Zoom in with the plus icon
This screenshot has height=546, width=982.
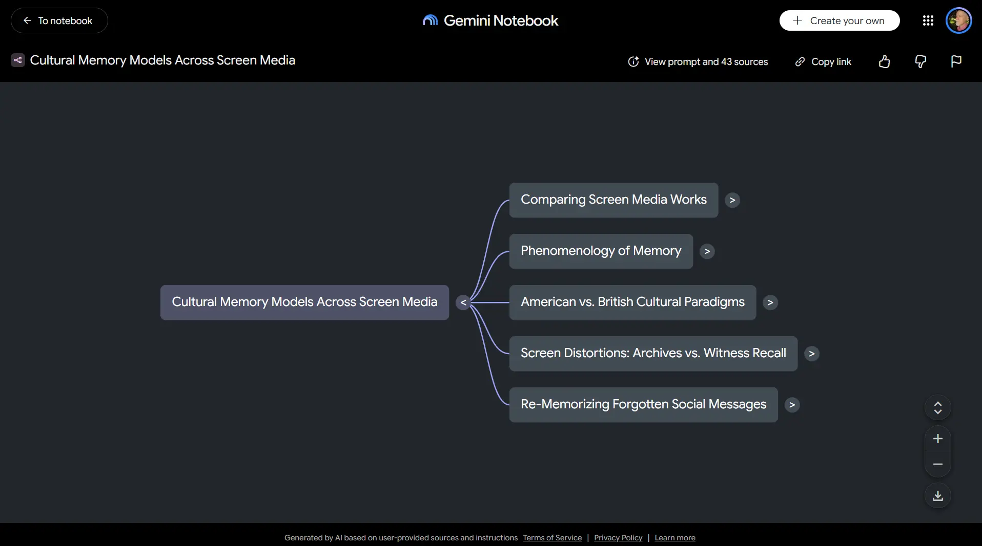tap(937, 439)
